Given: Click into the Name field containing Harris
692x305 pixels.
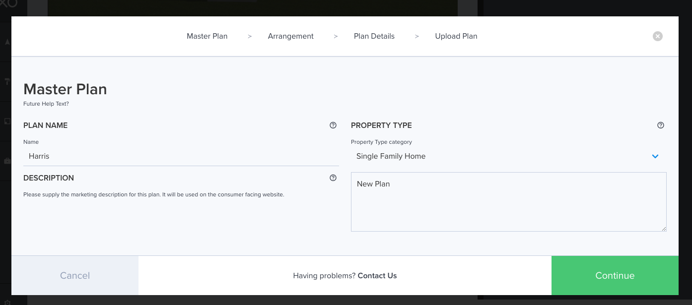Looking at the screenshot, I should [x=181, y=156].
